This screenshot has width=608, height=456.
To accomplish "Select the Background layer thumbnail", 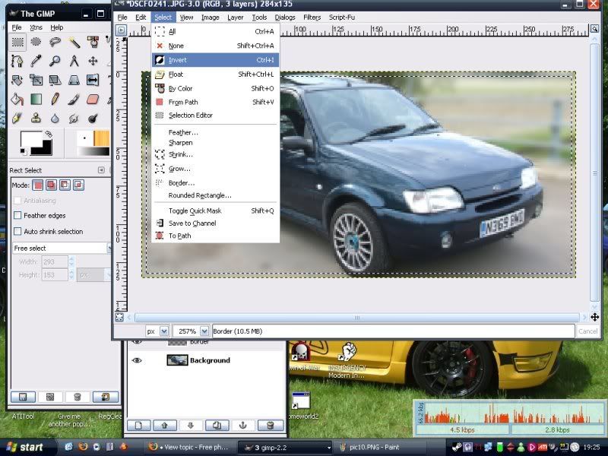I will point(177,360).
